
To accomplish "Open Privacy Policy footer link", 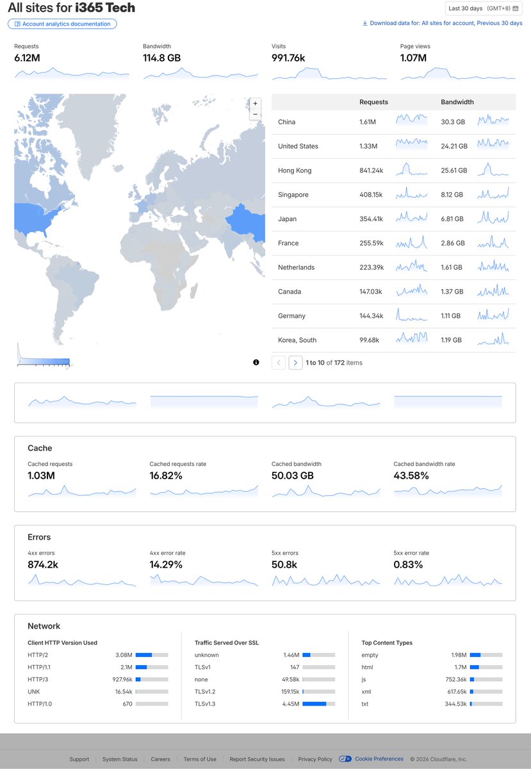I will click(x=315, y=759).
